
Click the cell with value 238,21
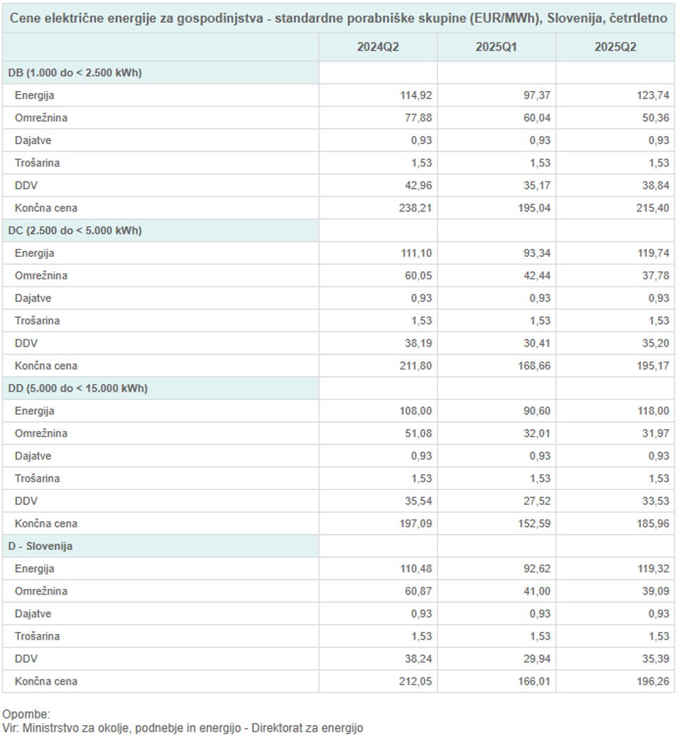pos(416,208)
